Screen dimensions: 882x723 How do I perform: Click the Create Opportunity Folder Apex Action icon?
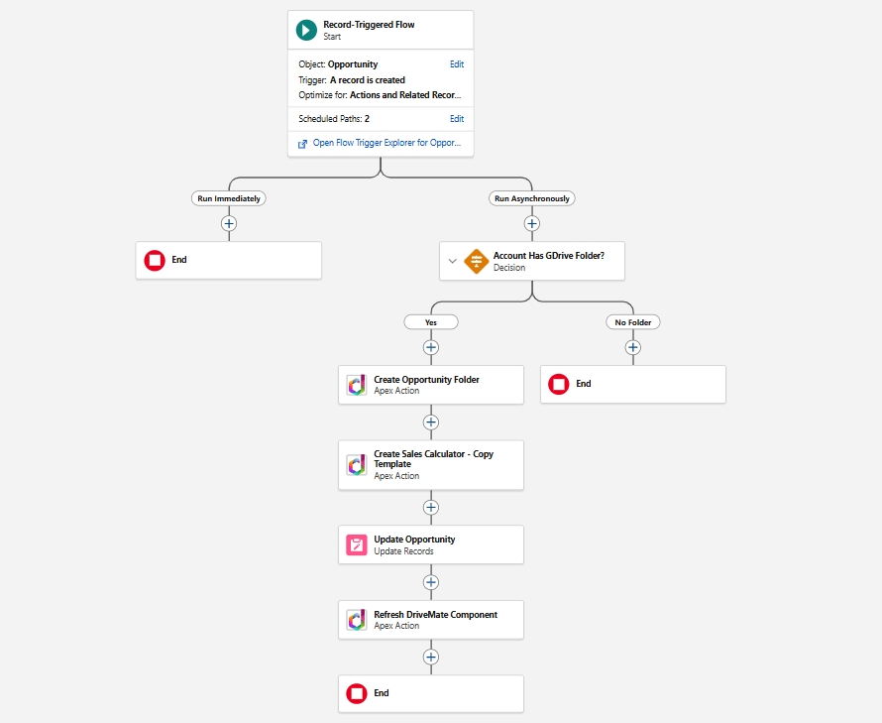click(356, 385)
